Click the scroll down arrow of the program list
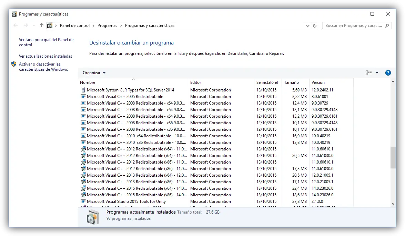 tap(393, 204)
